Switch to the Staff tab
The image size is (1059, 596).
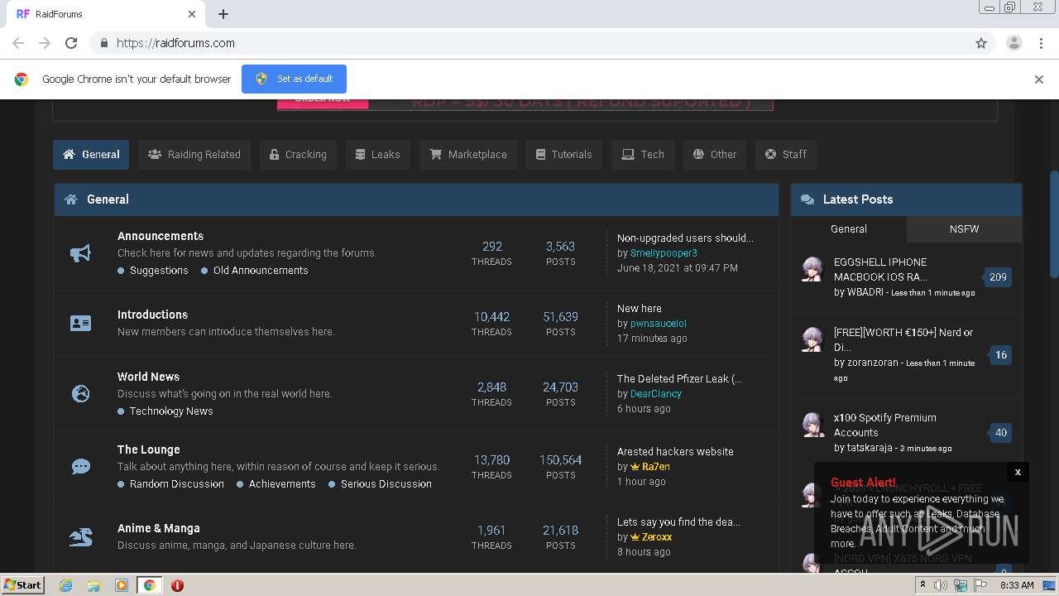786,155
